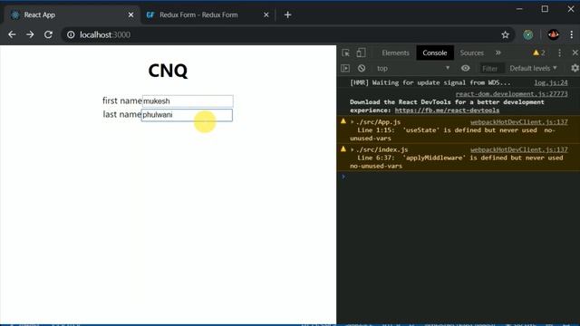
Task: Click the 'applyMiddleware' is defined warning text
Action: (457, 162)
